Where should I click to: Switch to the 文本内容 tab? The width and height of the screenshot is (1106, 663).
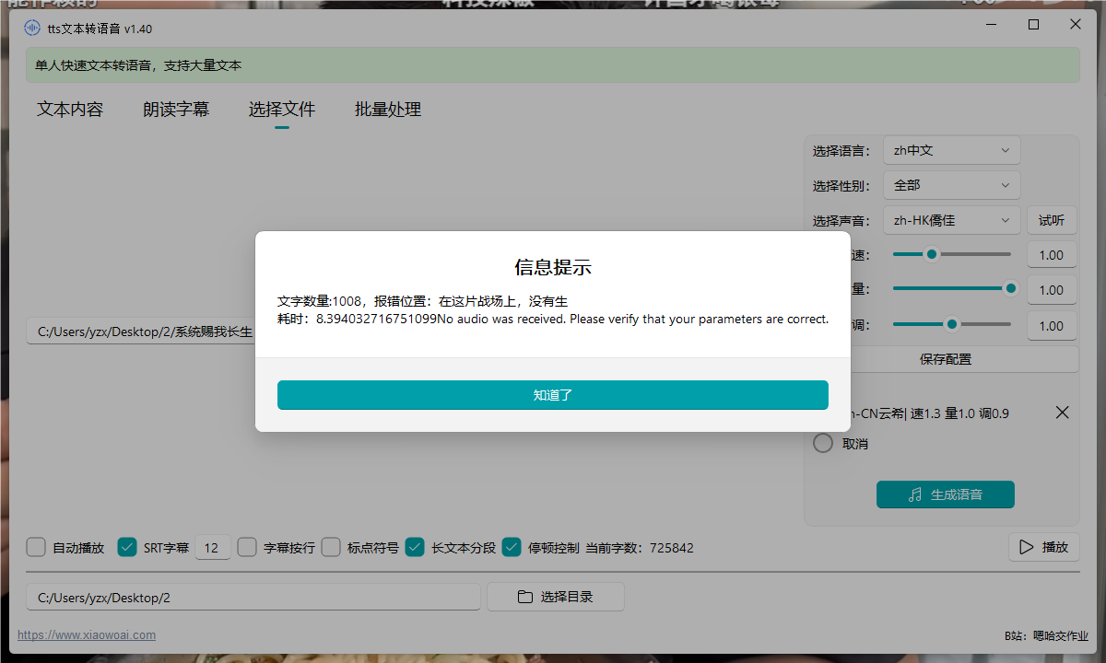point(70,110)
